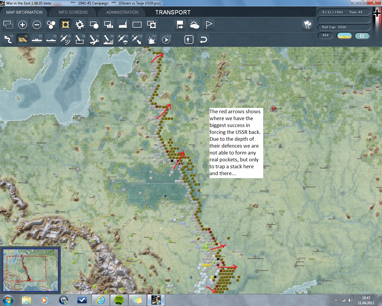The image size is (382, 306).
Task: Zoom in the map with plus icon
Action: [22, 25]
